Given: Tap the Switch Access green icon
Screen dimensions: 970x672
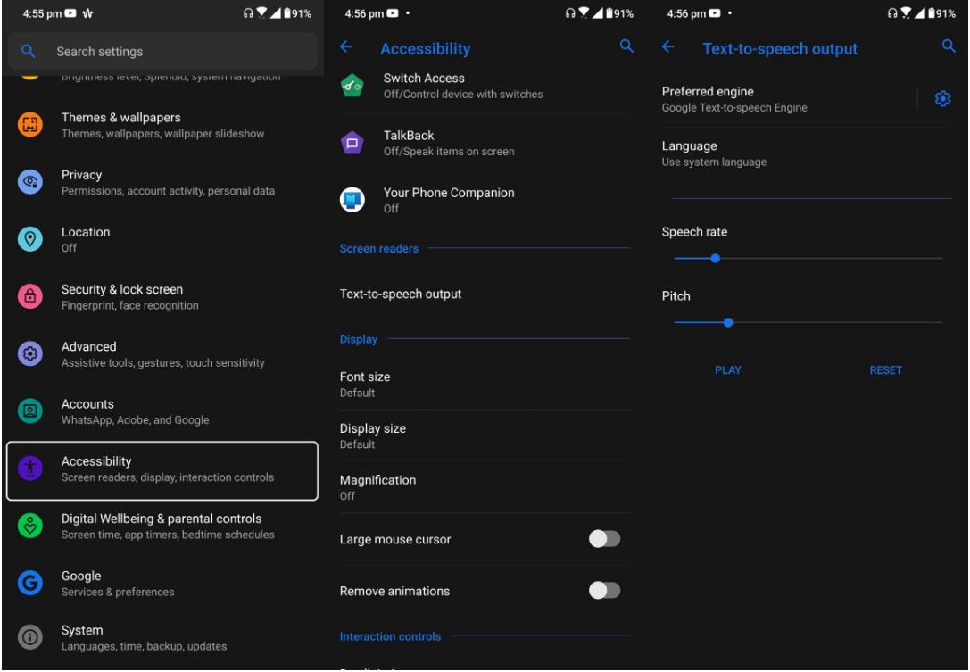Looking at the screenshot, I should [x=352, y=86].
